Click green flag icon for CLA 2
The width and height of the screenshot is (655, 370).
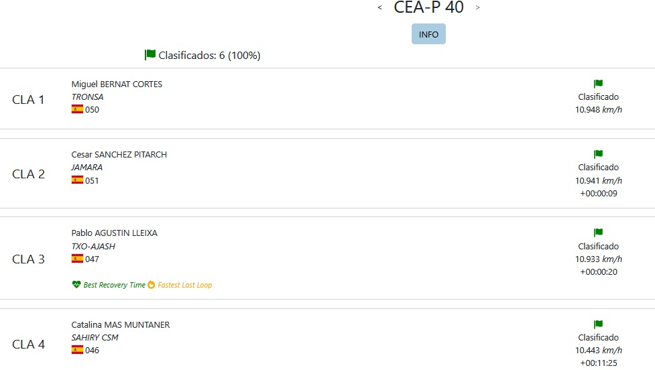[x=598, y=154]
